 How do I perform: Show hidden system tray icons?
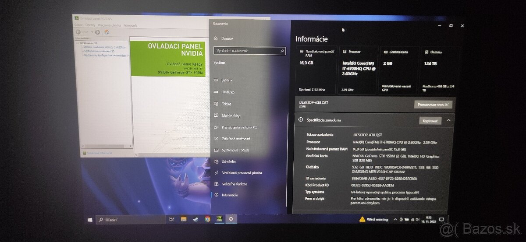point(395,219)
